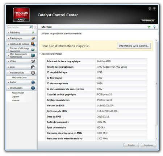This screenshot has width=163, height=156.
Task: Click the scrollbar up arrow
Action: click(x=156, y=40)
